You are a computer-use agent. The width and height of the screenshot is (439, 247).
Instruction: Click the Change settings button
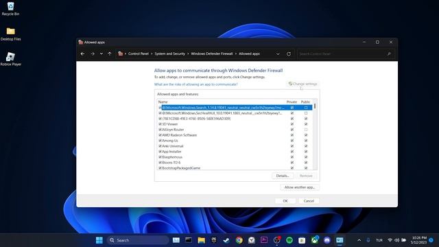(303, 84)
